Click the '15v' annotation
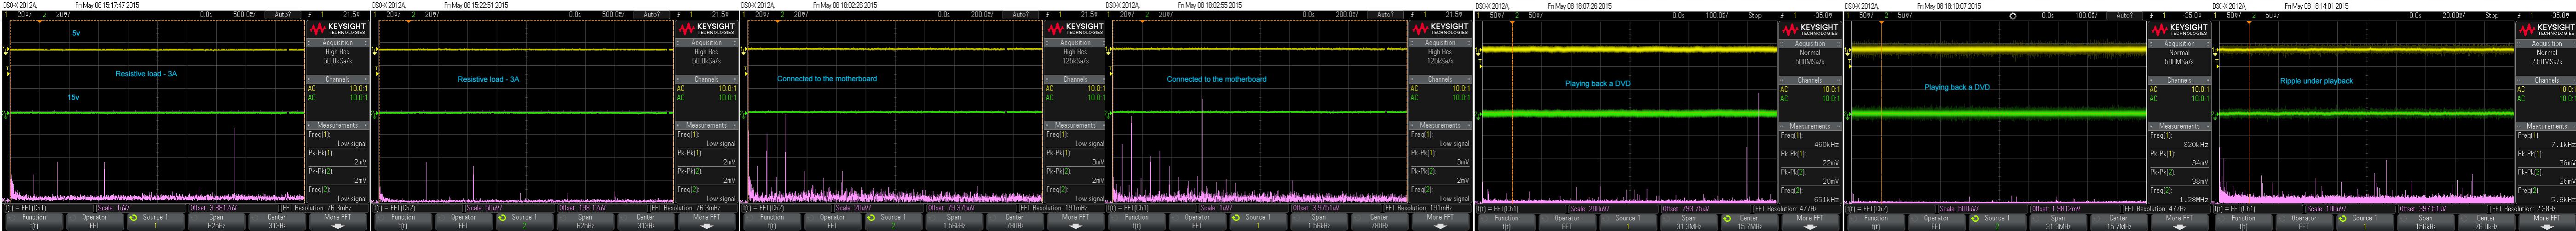This screenshot has width=2576, height=231. [x=73, y=97]
